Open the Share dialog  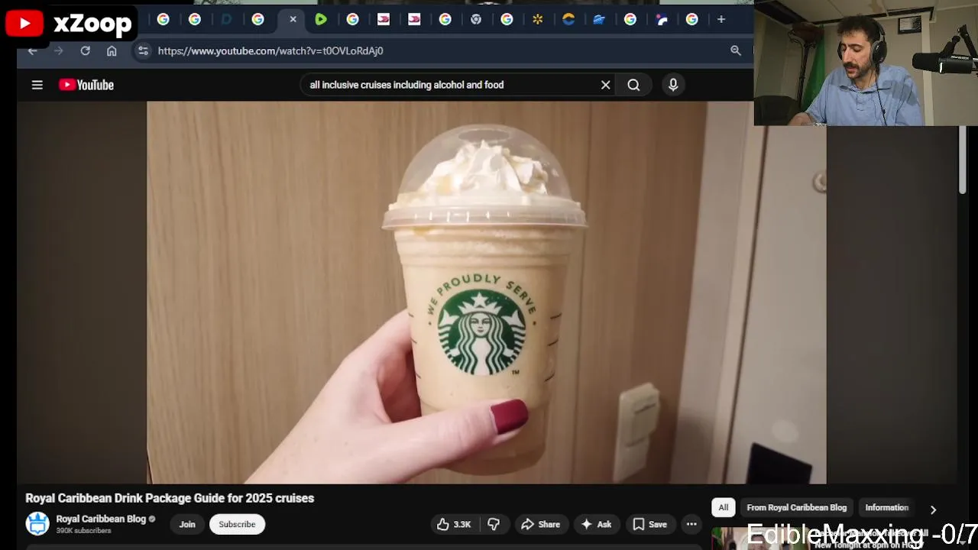541,524
